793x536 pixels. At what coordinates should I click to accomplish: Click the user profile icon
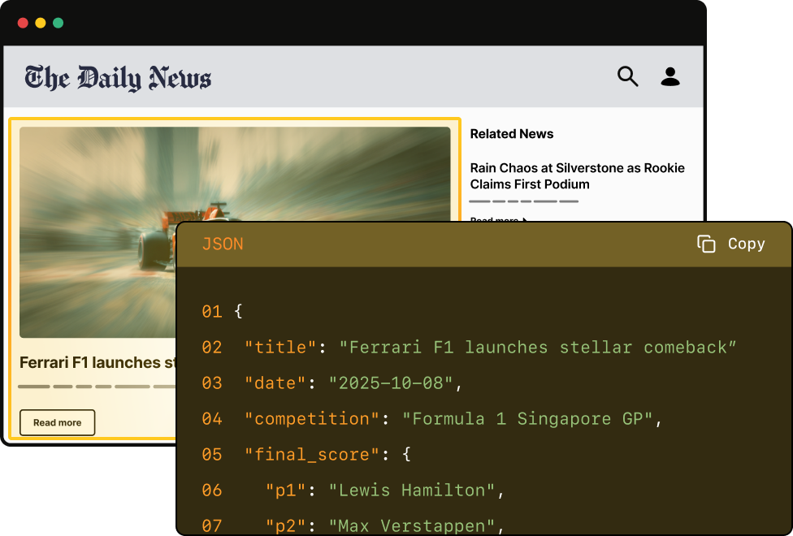coord(670,76)
